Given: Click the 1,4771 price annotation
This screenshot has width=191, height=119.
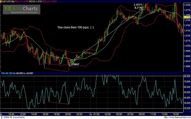Looking at the screenshot, I should pos(138,5).
